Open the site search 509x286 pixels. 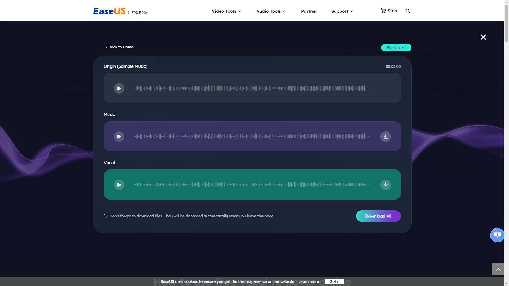pyautogui.click(x=407, y=11)
